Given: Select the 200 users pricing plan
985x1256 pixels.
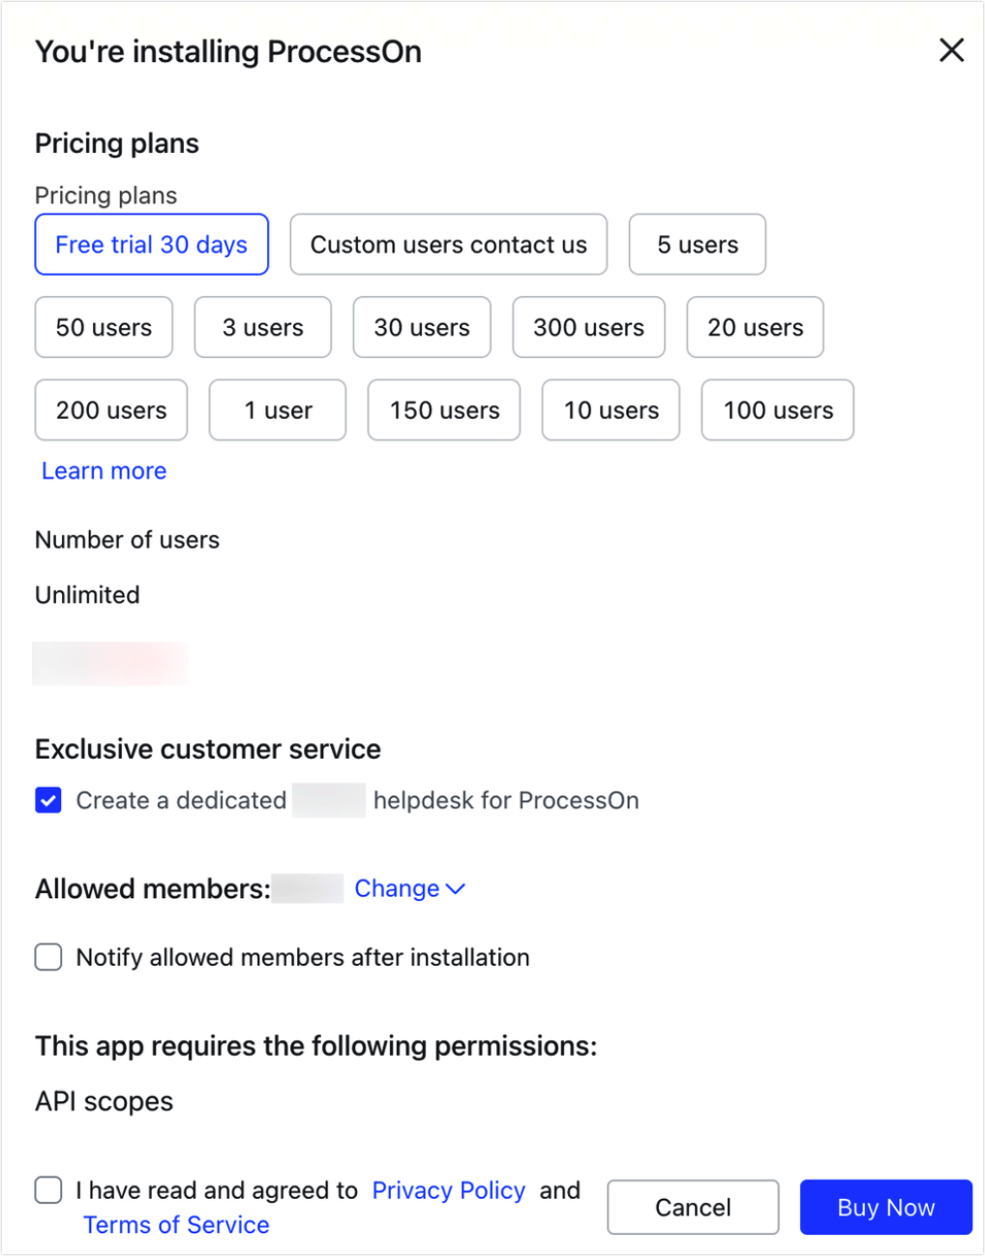Looking at the screenshot, I should coord(110,410).
